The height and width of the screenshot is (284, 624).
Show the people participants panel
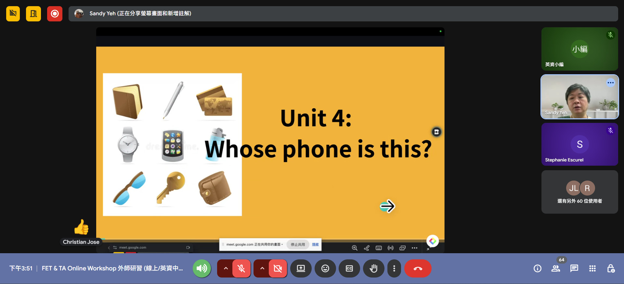pyautogui.click(x=555, y=268)
